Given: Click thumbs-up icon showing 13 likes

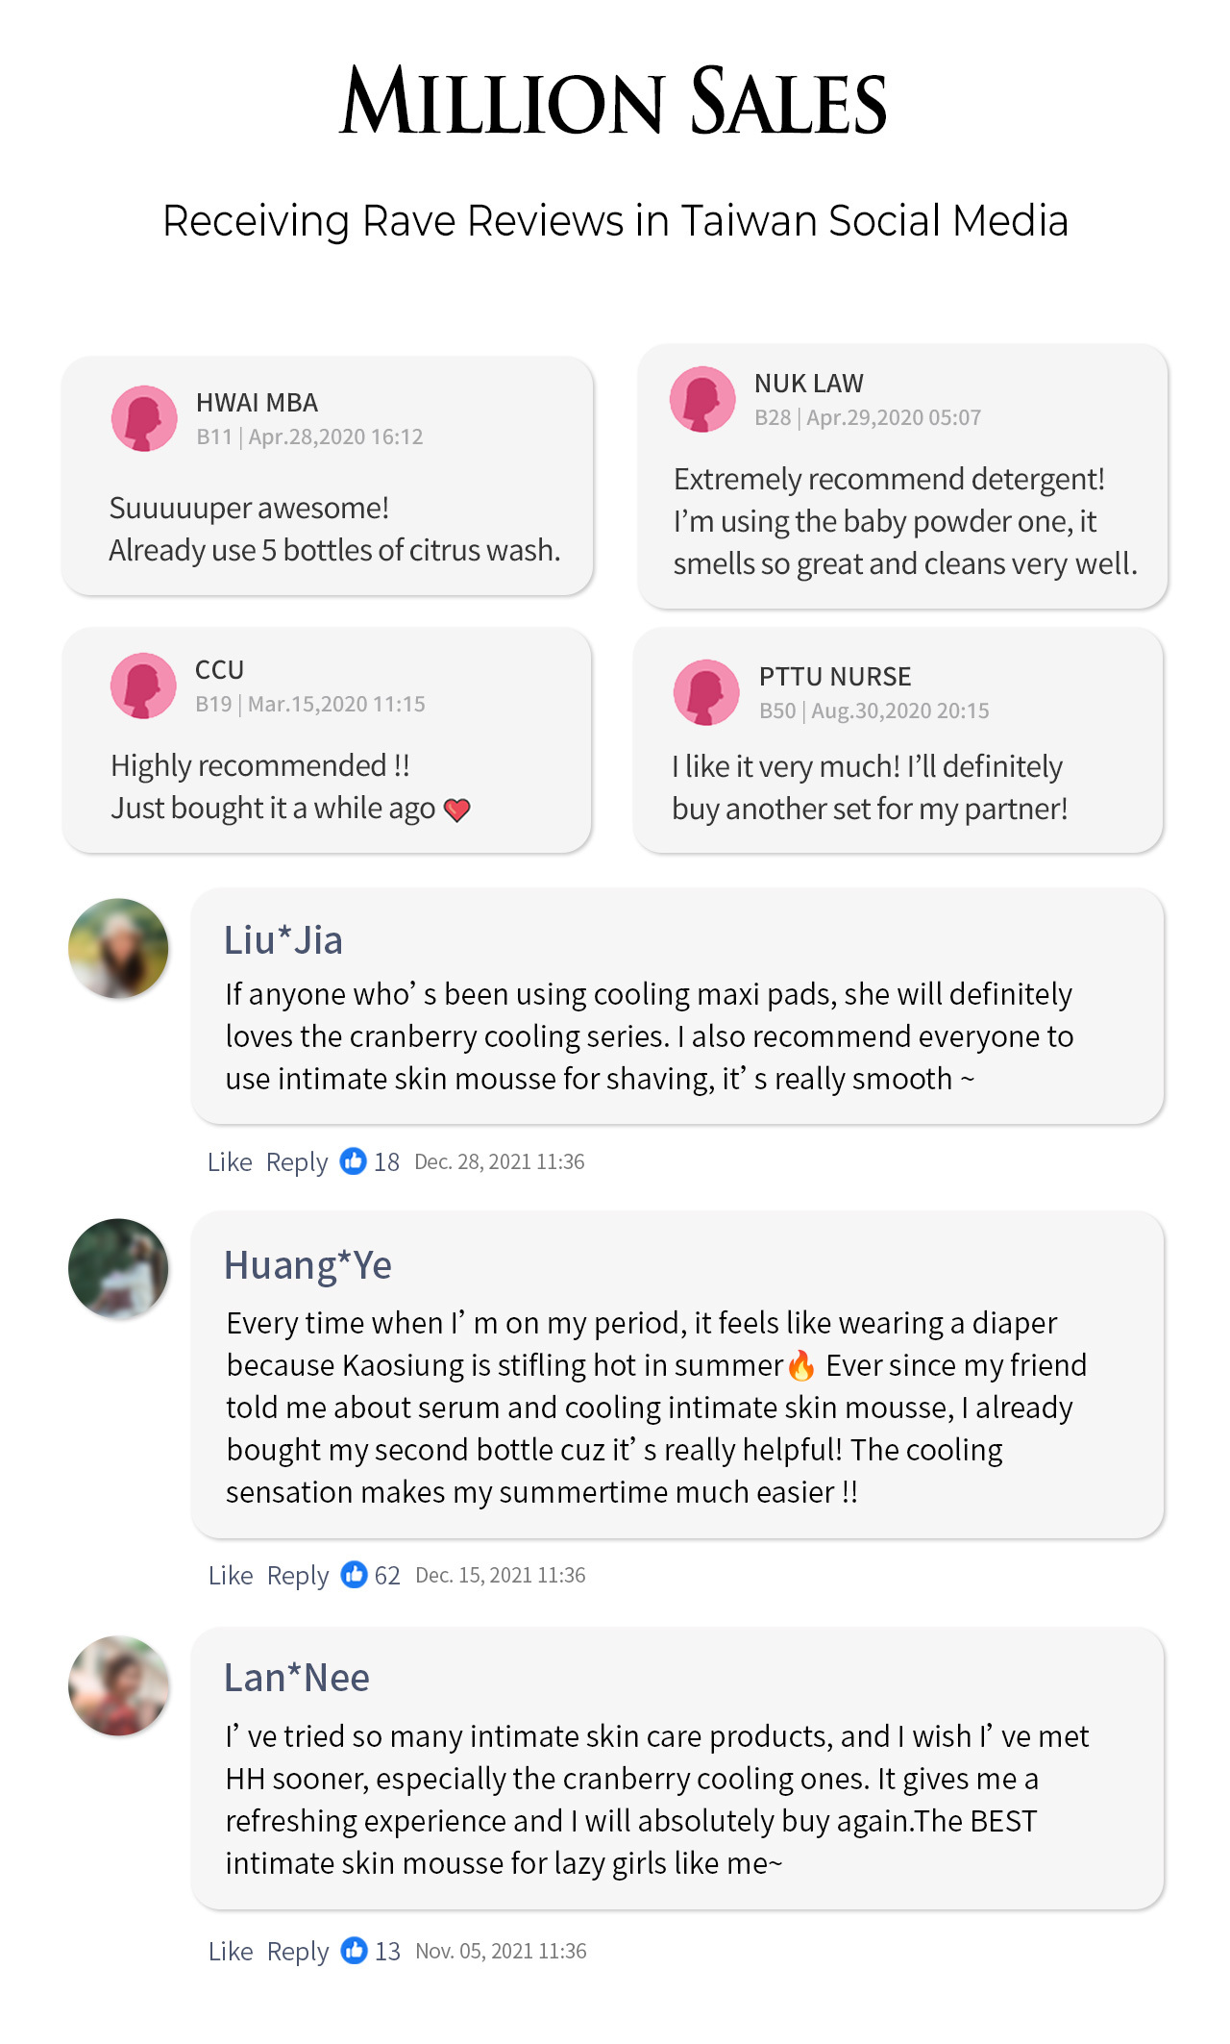Looking at the screenshot, I should 355,1951.
